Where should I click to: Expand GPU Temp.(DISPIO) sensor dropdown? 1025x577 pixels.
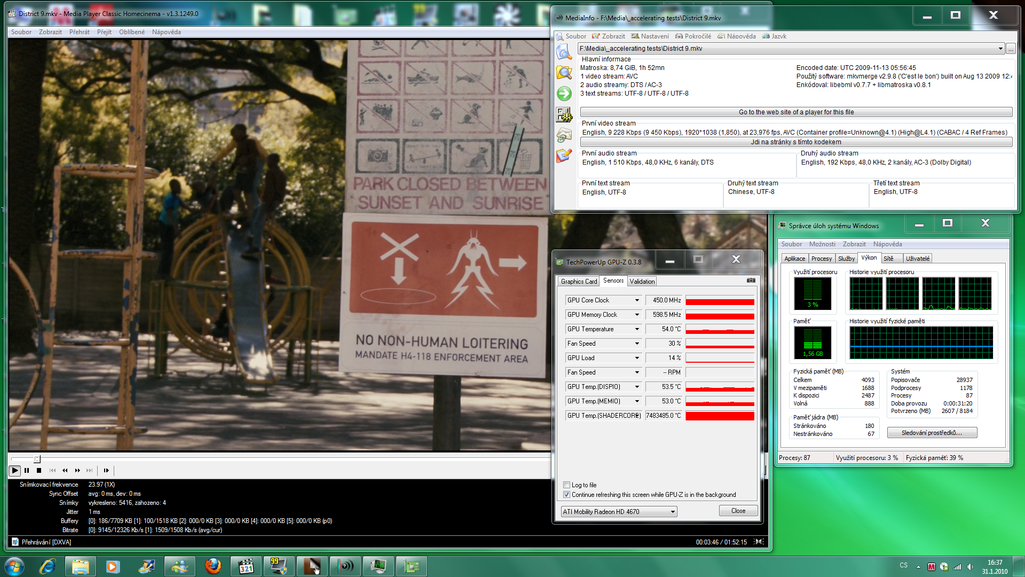point(637,387)
